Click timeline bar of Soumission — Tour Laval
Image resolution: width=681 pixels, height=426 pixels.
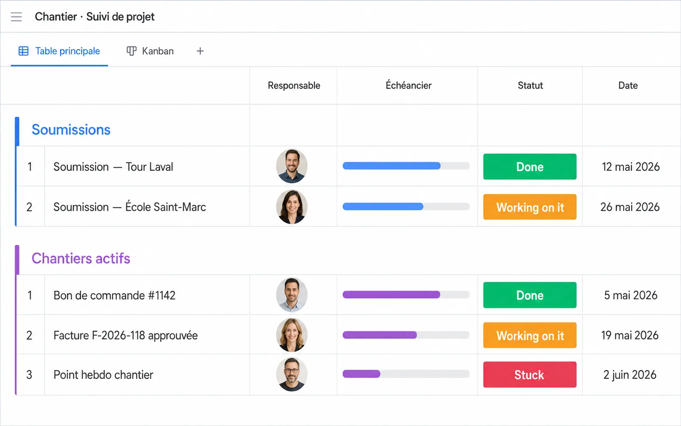[x=406, y=166]
